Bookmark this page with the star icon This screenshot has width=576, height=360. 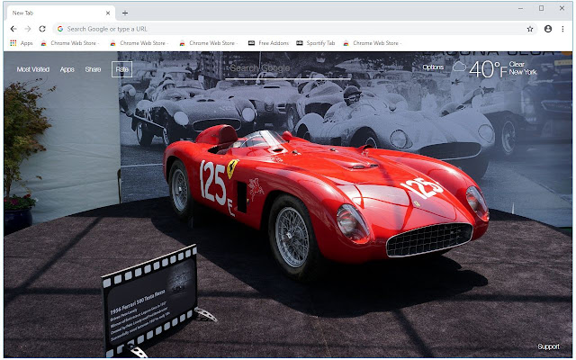point(530,29)
